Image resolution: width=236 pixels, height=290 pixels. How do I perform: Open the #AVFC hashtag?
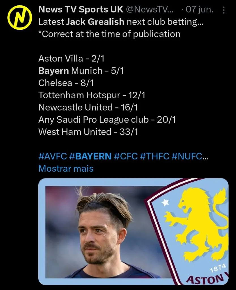point(52,156)
